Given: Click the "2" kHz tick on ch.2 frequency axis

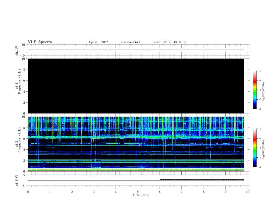Looking at the screenshot, I should point(25,161).
